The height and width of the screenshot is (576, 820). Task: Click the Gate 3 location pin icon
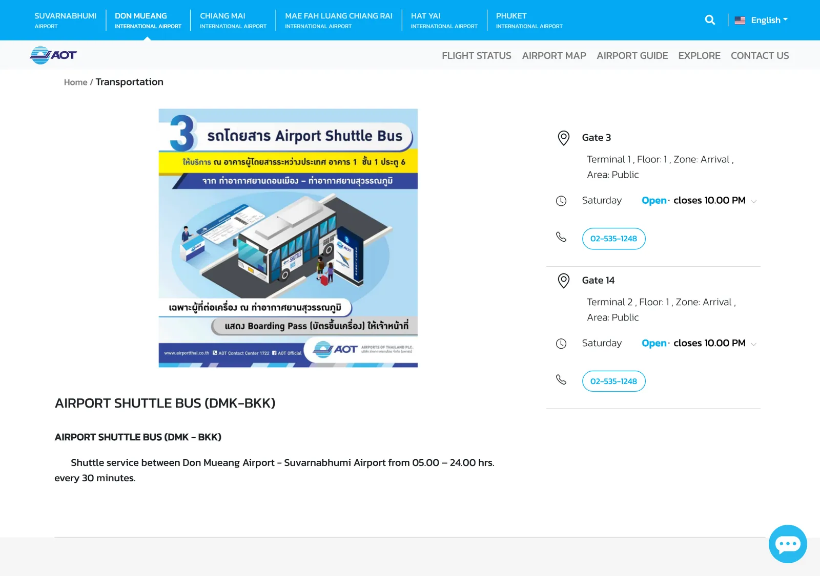[x=563, y=138]
